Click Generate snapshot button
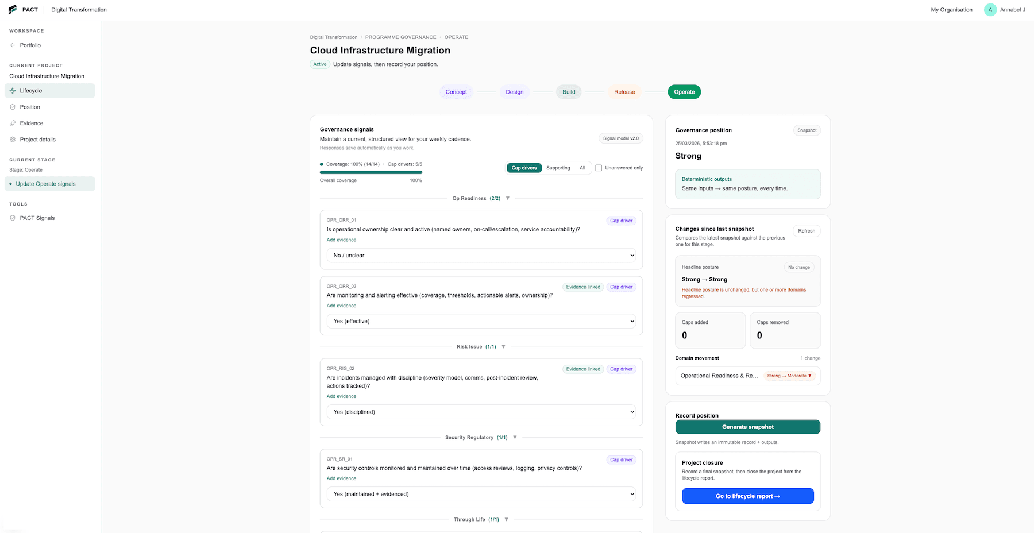 [748, 427]
